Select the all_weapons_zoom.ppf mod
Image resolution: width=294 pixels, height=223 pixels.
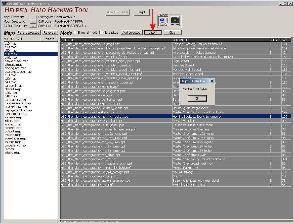[176, 82]
